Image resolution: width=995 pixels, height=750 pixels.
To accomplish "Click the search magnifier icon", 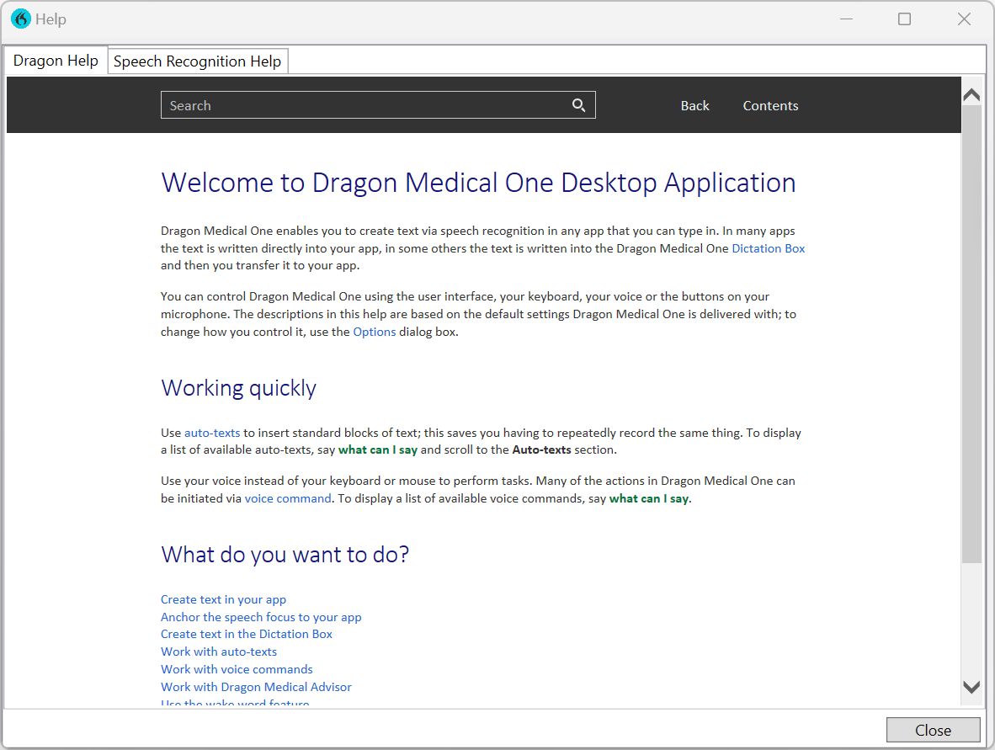I will click(578, 104).
